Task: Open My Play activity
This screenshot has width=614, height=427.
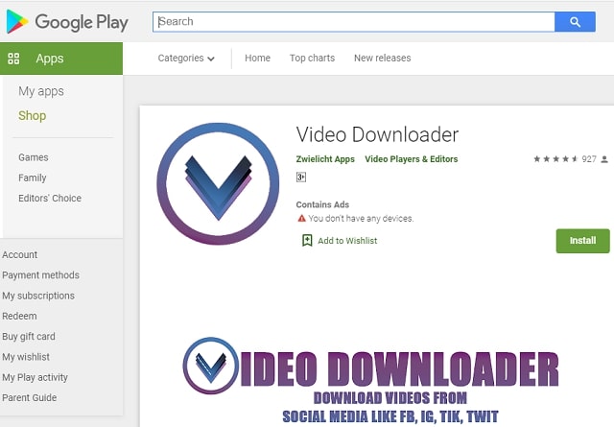Action: point(35,377)
